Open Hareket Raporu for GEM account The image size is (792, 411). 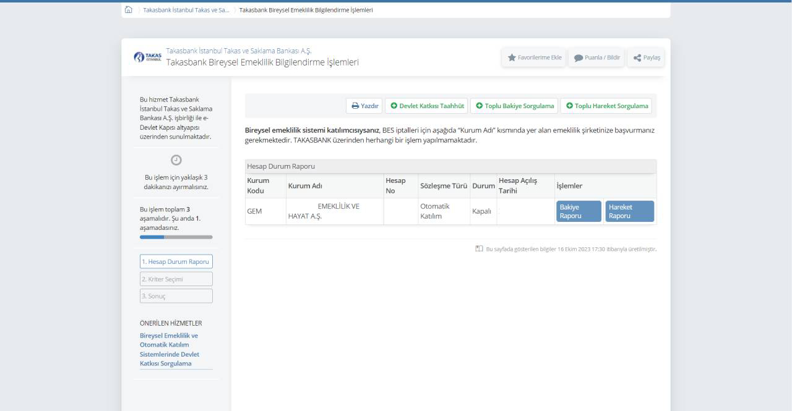(x=629, y=211)
